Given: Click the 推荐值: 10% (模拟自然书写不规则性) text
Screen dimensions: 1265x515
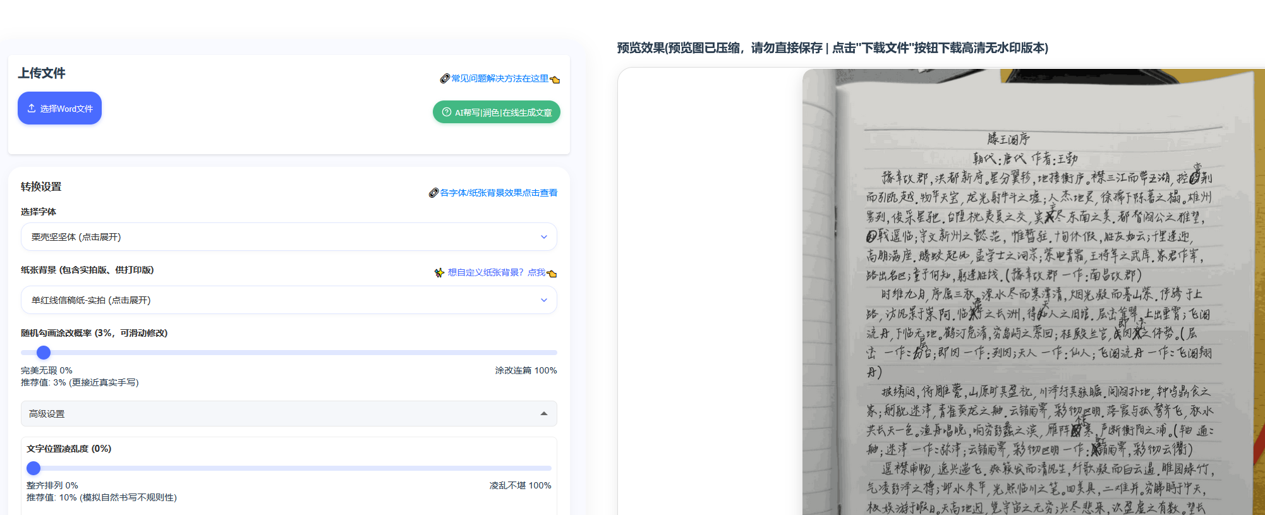Looking at the screenshot, I should 102,497.
